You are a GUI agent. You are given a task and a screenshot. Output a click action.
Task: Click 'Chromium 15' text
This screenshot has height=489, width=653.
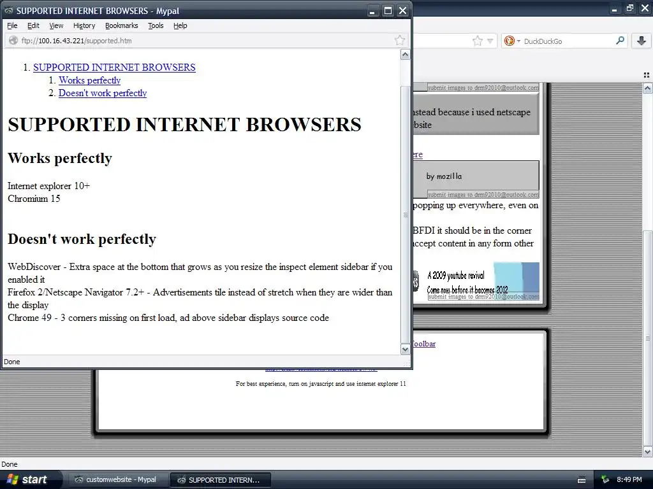coord(34,199)
